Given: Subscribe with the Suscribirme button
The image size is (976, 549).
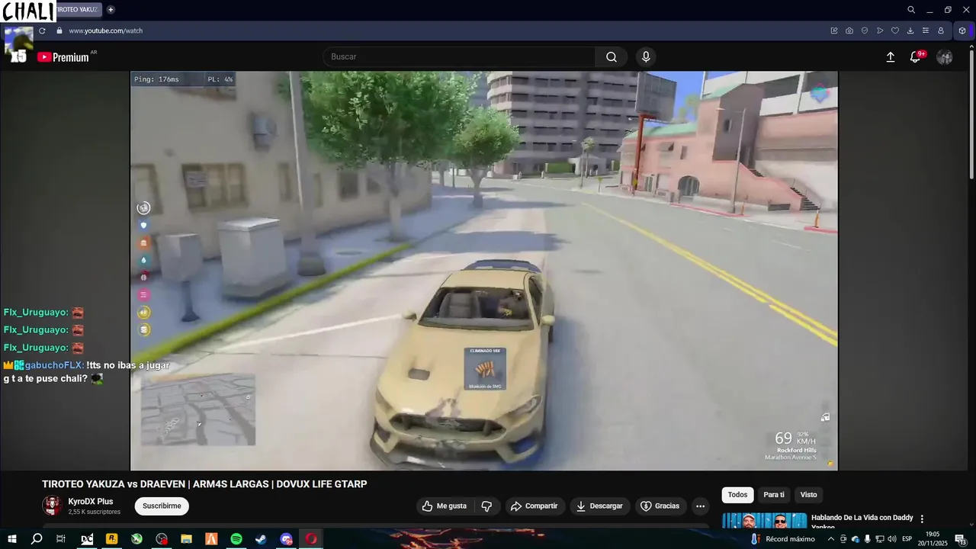Looking at the screenshot, I should tap(162, 506).
